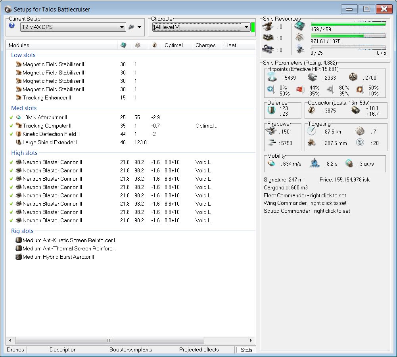Collapse the High slots group
This screenshot has height=357, width=397.
pyautogui.click(x=24, y=153)
